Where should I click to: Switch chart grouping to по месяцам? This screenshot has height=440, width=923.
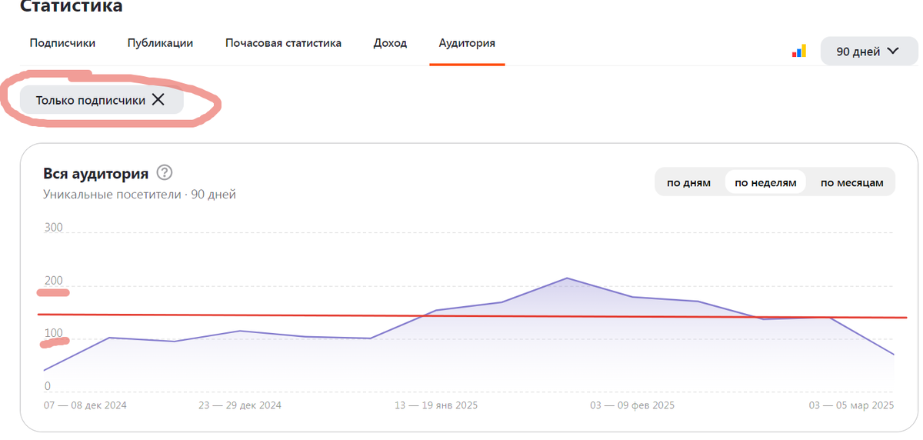tap(851, 182)
